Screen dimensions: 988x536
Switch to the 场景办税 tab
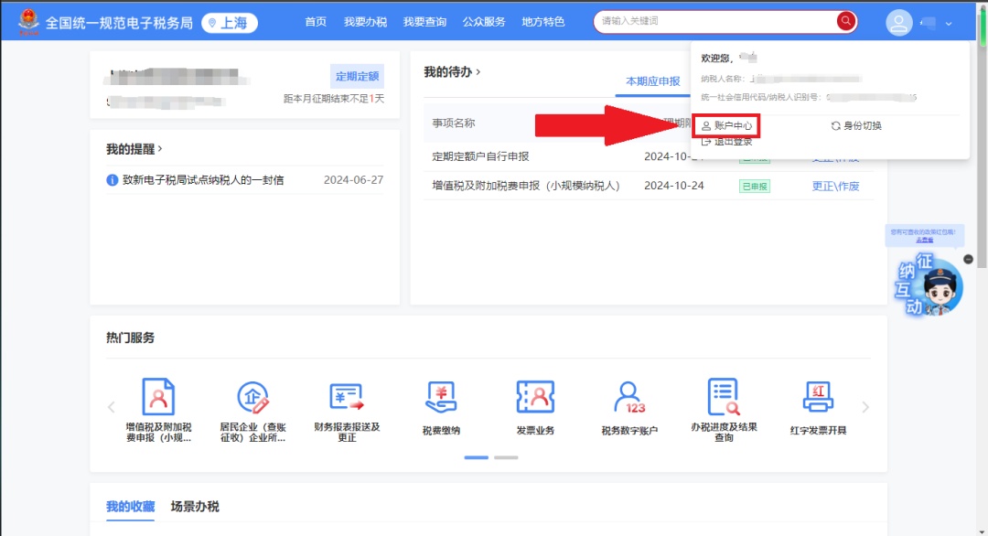tap(195, 507)
